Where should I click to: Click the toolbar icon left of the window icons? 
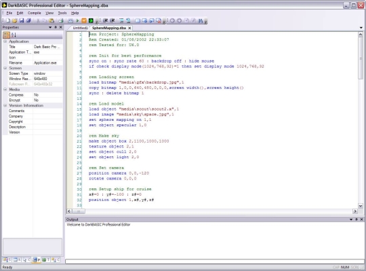click(128, 21)
